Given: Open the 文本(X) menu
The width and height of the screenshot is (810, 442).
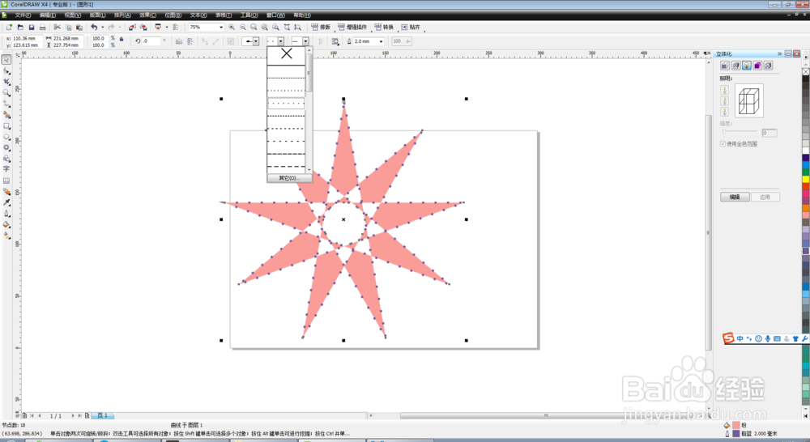Looking at the screenshot, I should pyautogui.click(x=198, y=15).
